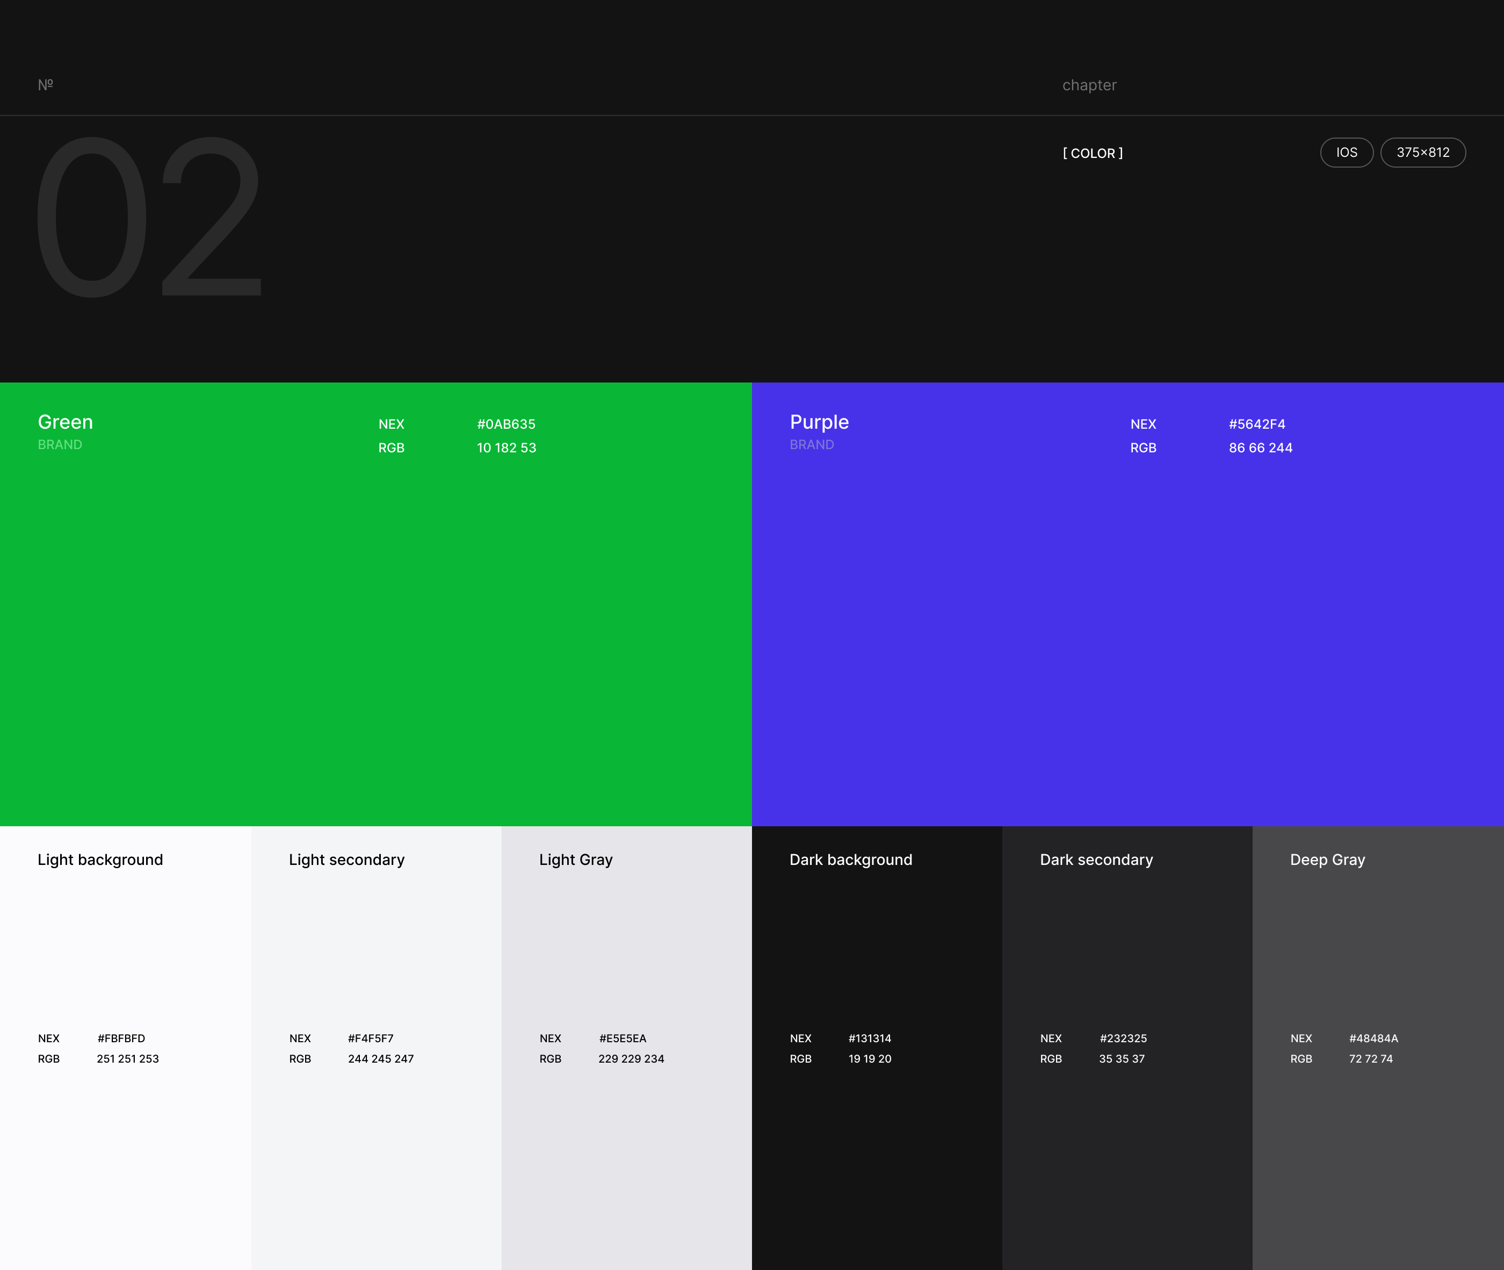Click the 244 245 247 RGB value
The image size is (1504, 1270).
[380, 1059]
